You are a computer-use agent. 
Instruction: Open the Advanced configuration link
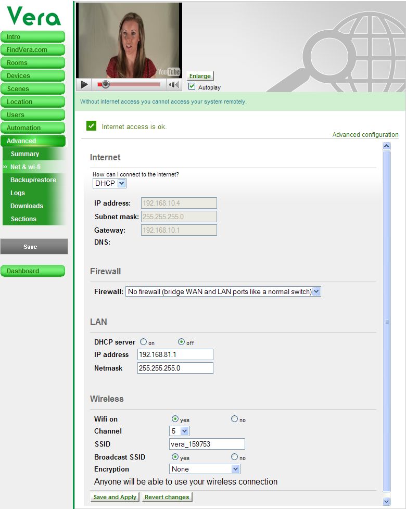pyautogui.click(x=365, y=135)
